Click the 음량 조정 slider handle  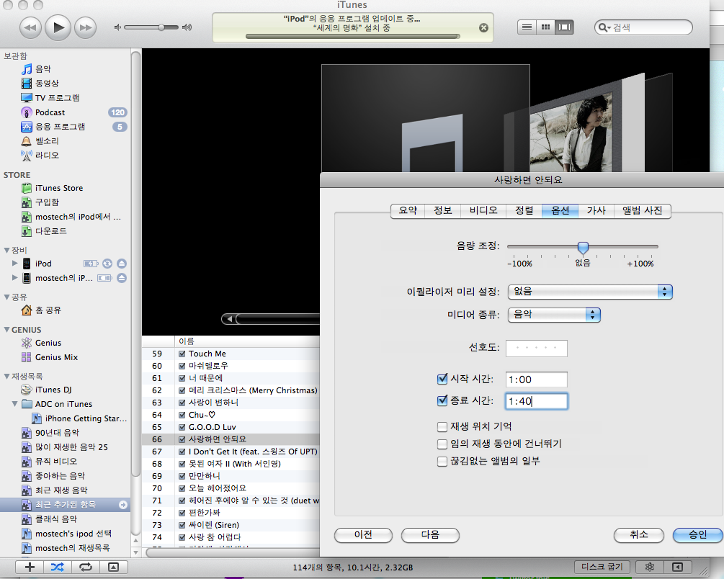[584, 248]
